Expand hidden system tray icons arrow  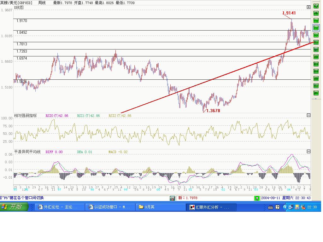(x=285, y=207)
